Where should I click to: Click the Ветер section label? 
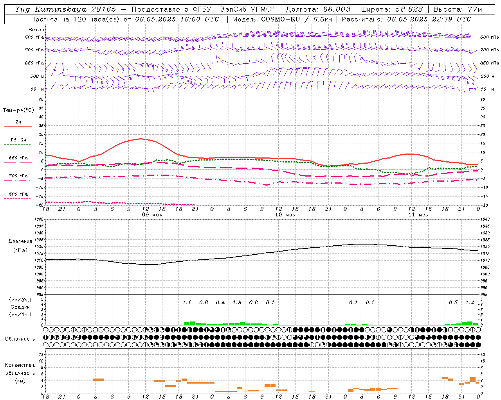point(36,30)
